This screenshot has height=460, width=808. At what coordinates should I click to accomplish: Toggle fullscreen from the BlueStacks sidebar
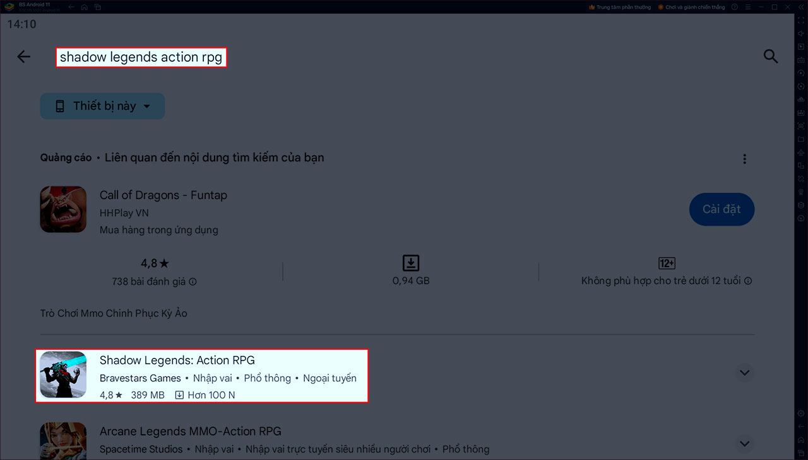point(801,21)
